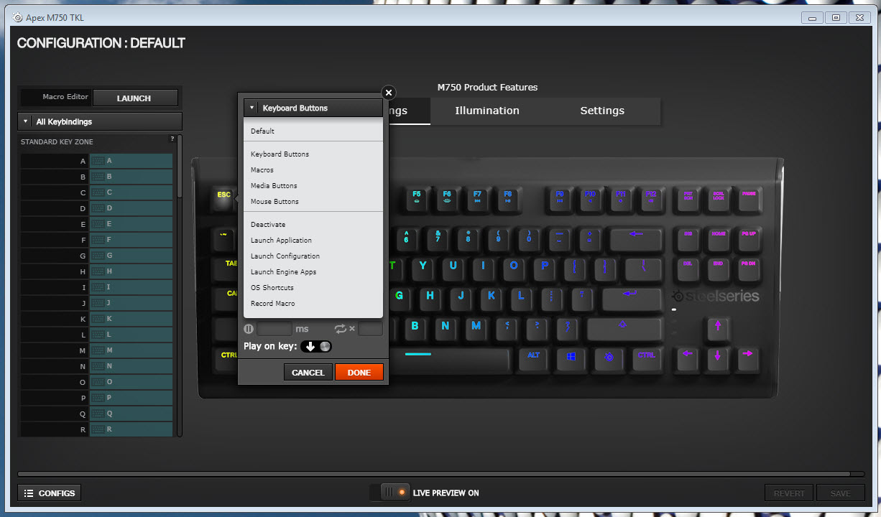The height and width of the screenshot is (517, 881).
Task: Click the repeat loop icon in popup
Action: 341,329
